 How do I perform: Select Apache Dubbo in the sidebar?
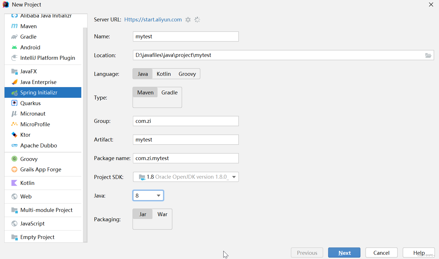tap(43, 145)
